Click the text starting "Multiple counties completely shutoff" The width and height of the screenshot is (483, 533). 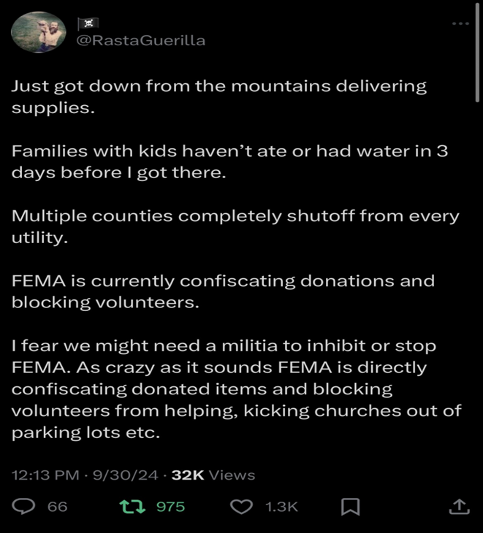tap(235, 226)
